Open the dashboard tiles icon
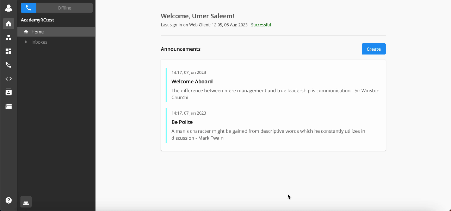Screen dimensions: 451x211 point(8,51)
